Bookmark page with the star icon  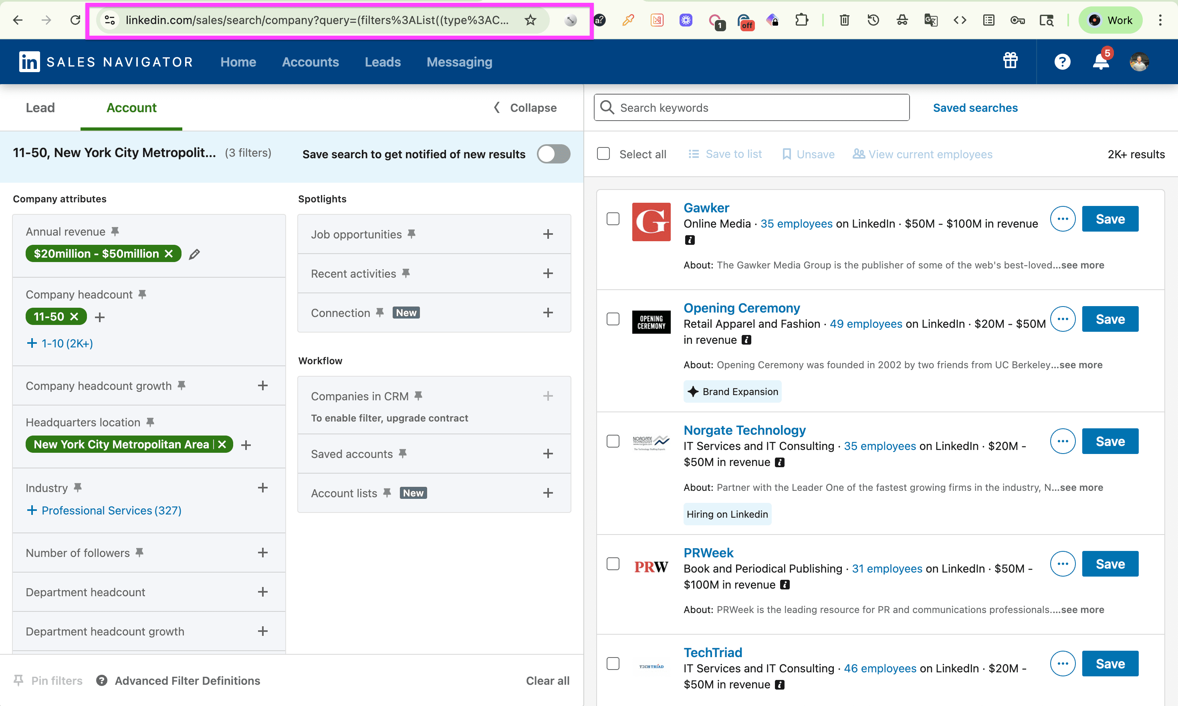[530, 20]
